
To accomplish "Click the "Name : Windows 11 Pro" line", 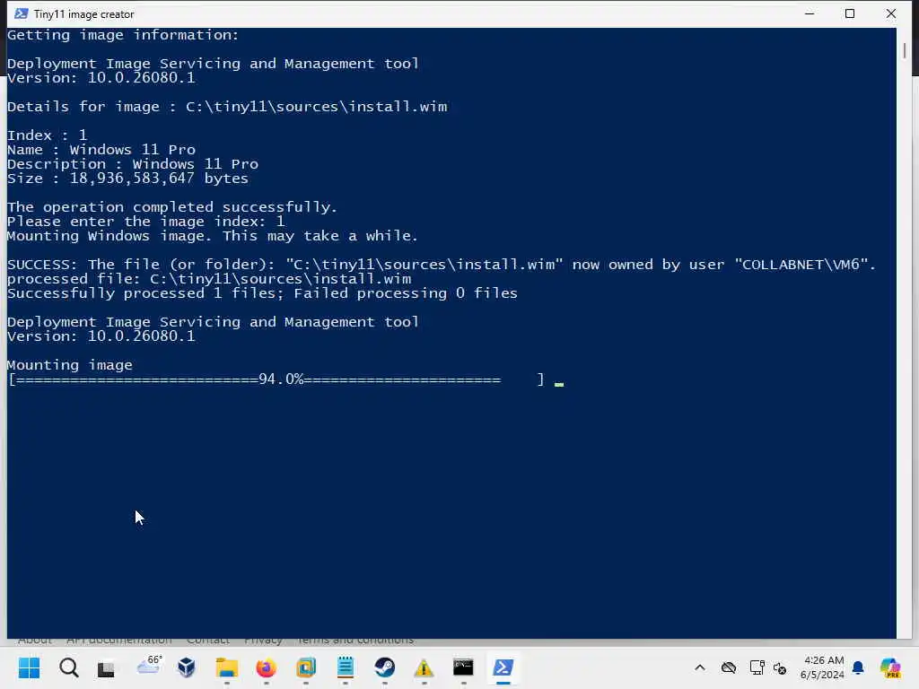I will [x=101, y=150].
